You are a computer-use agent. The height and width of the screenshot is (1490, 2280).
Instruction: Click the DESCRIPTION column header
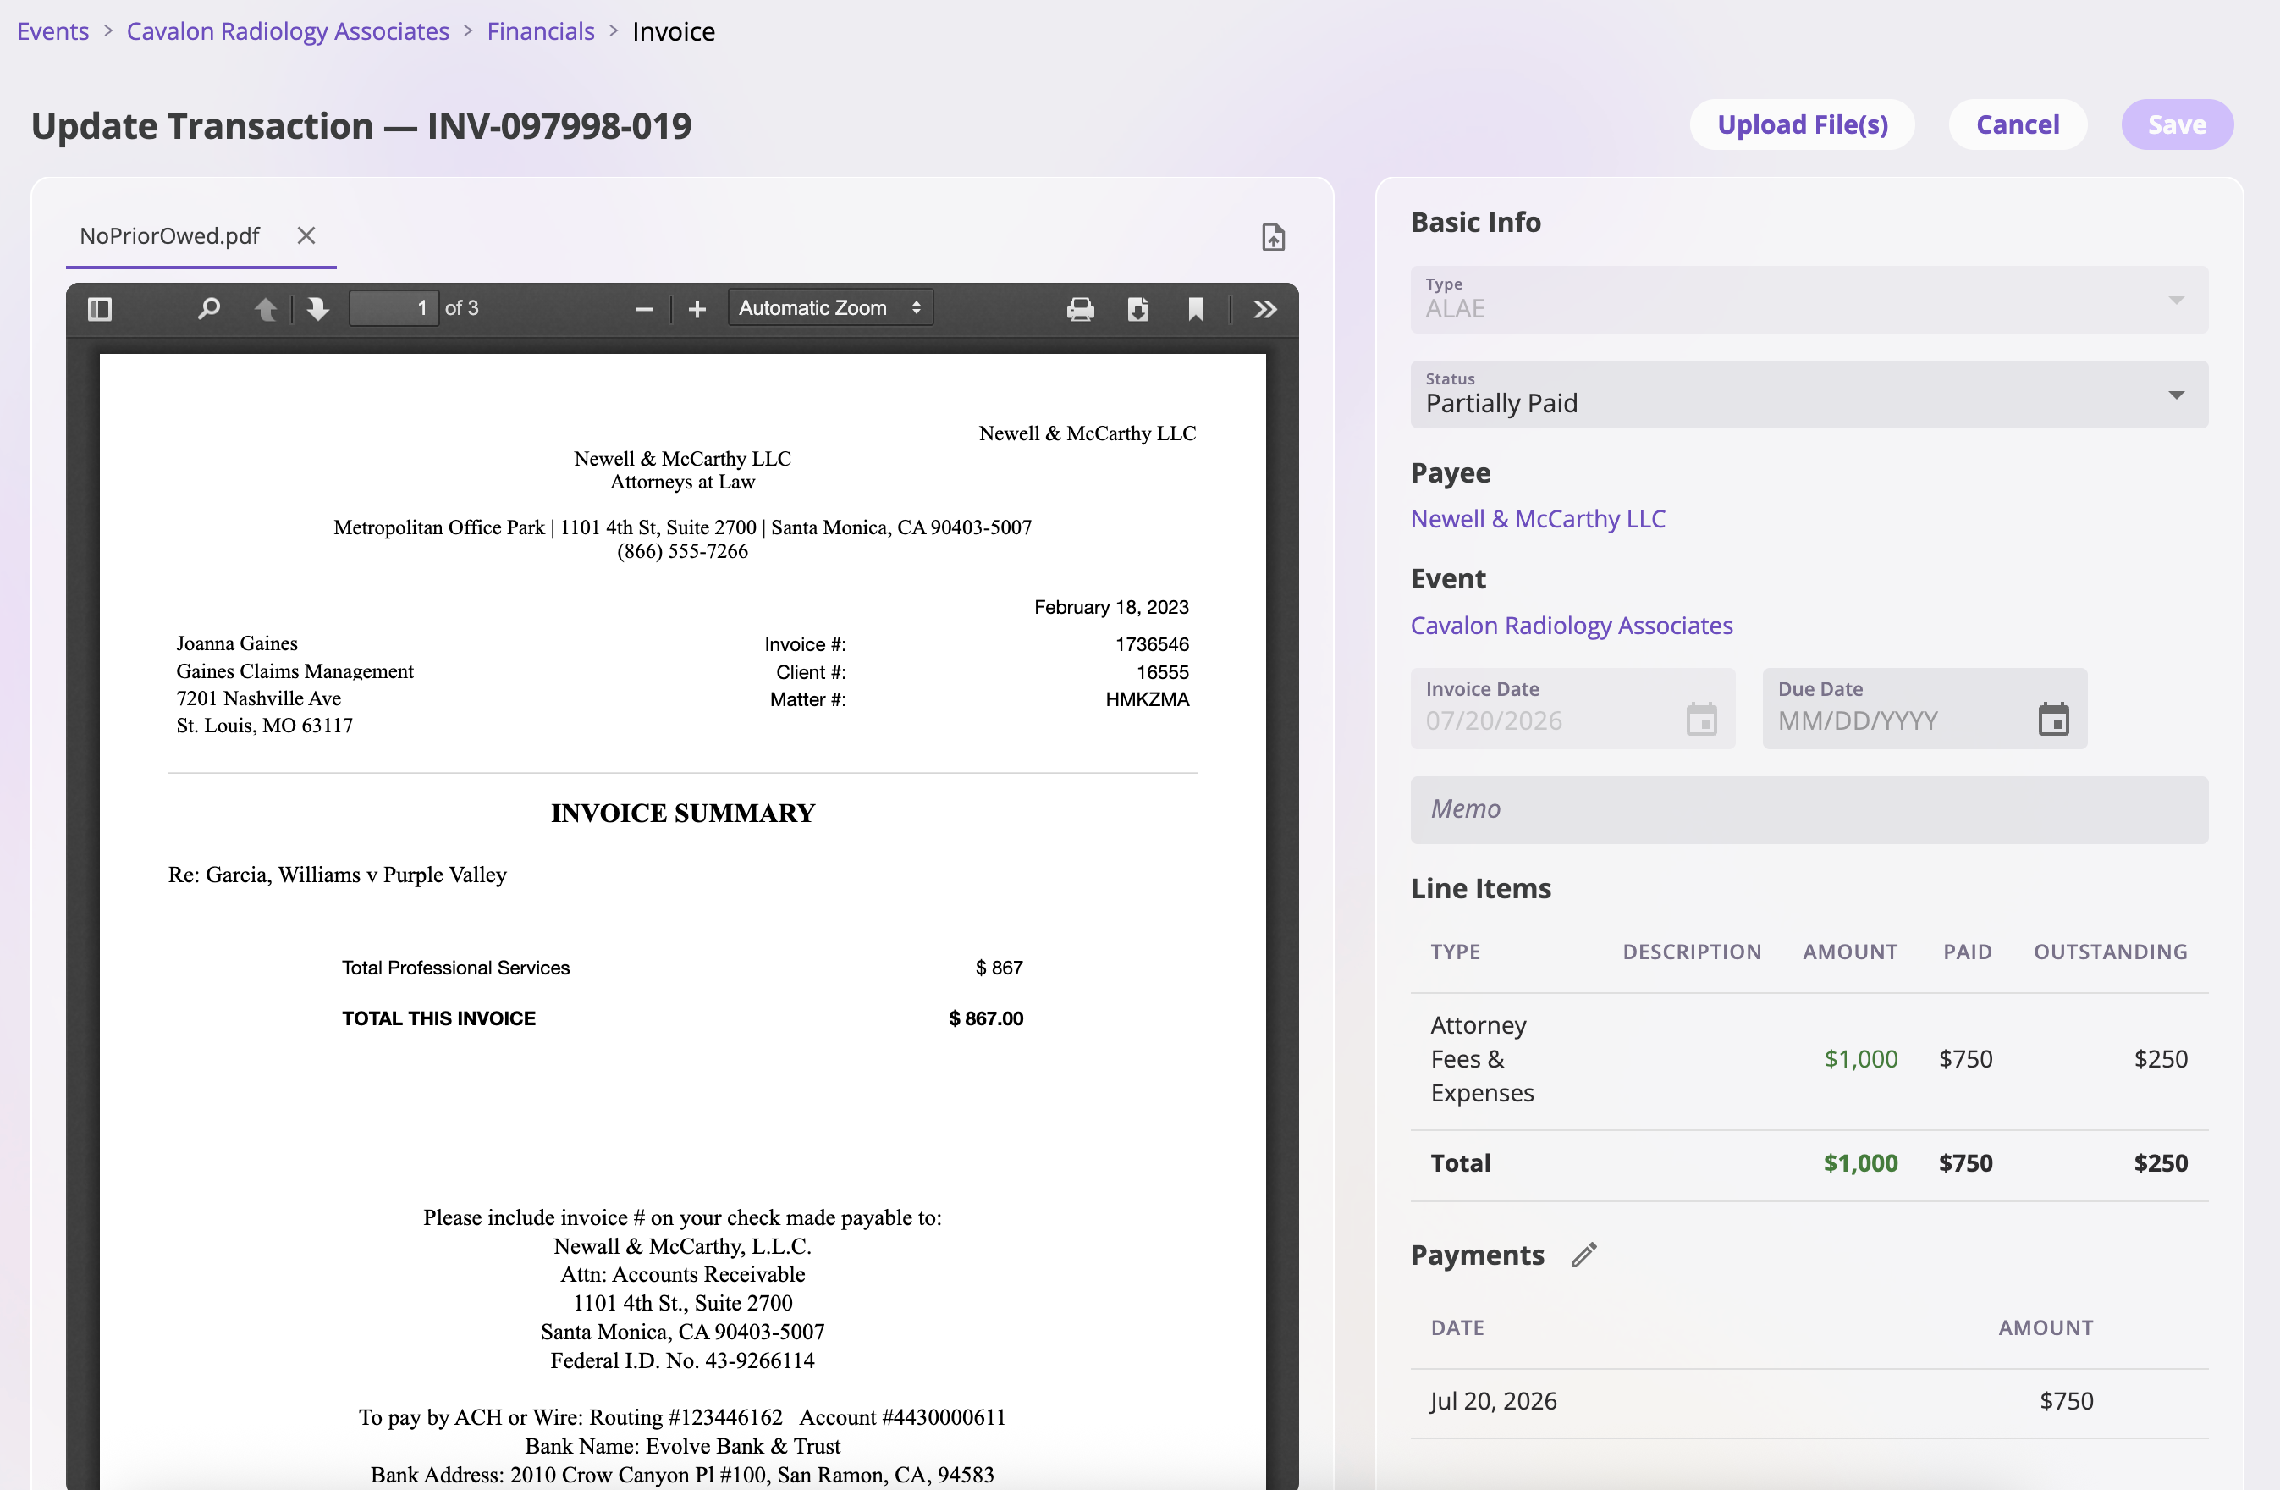1692,952
